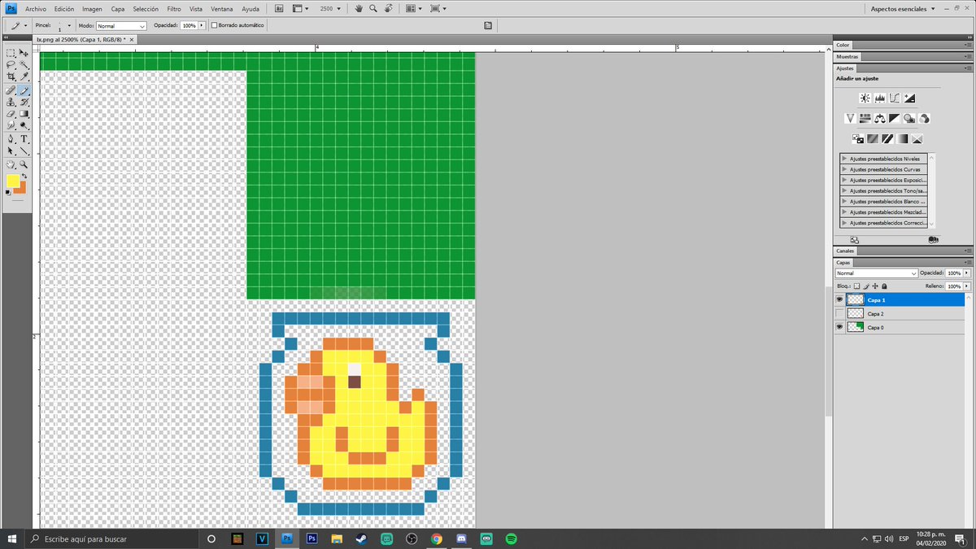Switch to the Canales tab
The image size is (976, 549).
(x=845, y=251)
